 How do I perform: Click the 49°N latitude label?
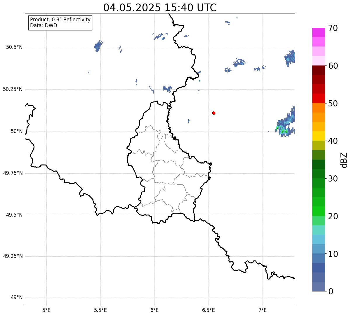pyautogui.click(x=17, y=298)
